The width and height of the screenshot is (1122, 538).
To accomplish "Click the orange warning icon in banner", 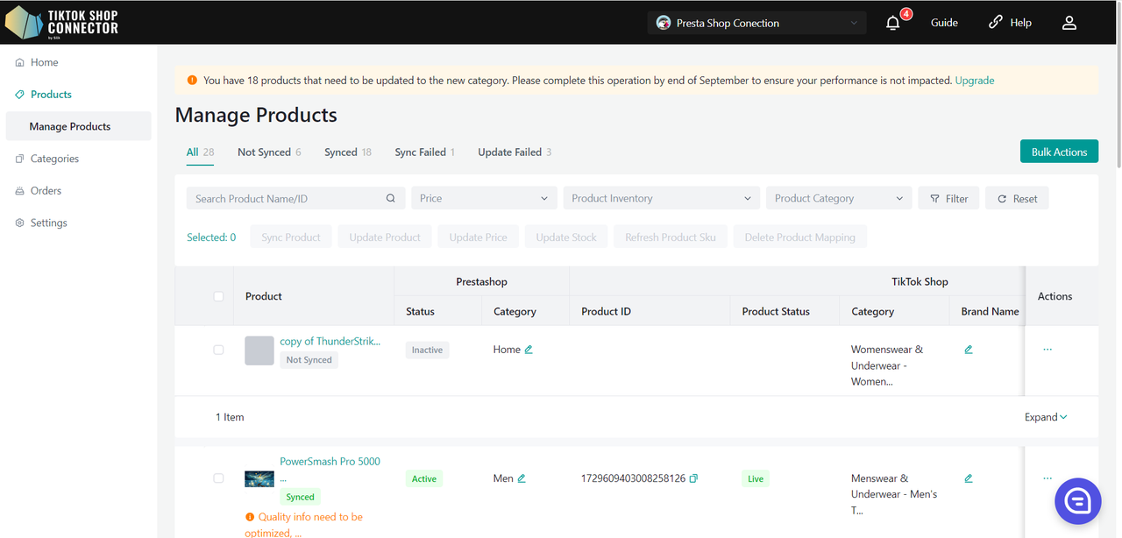I will (x=192, y=80).
